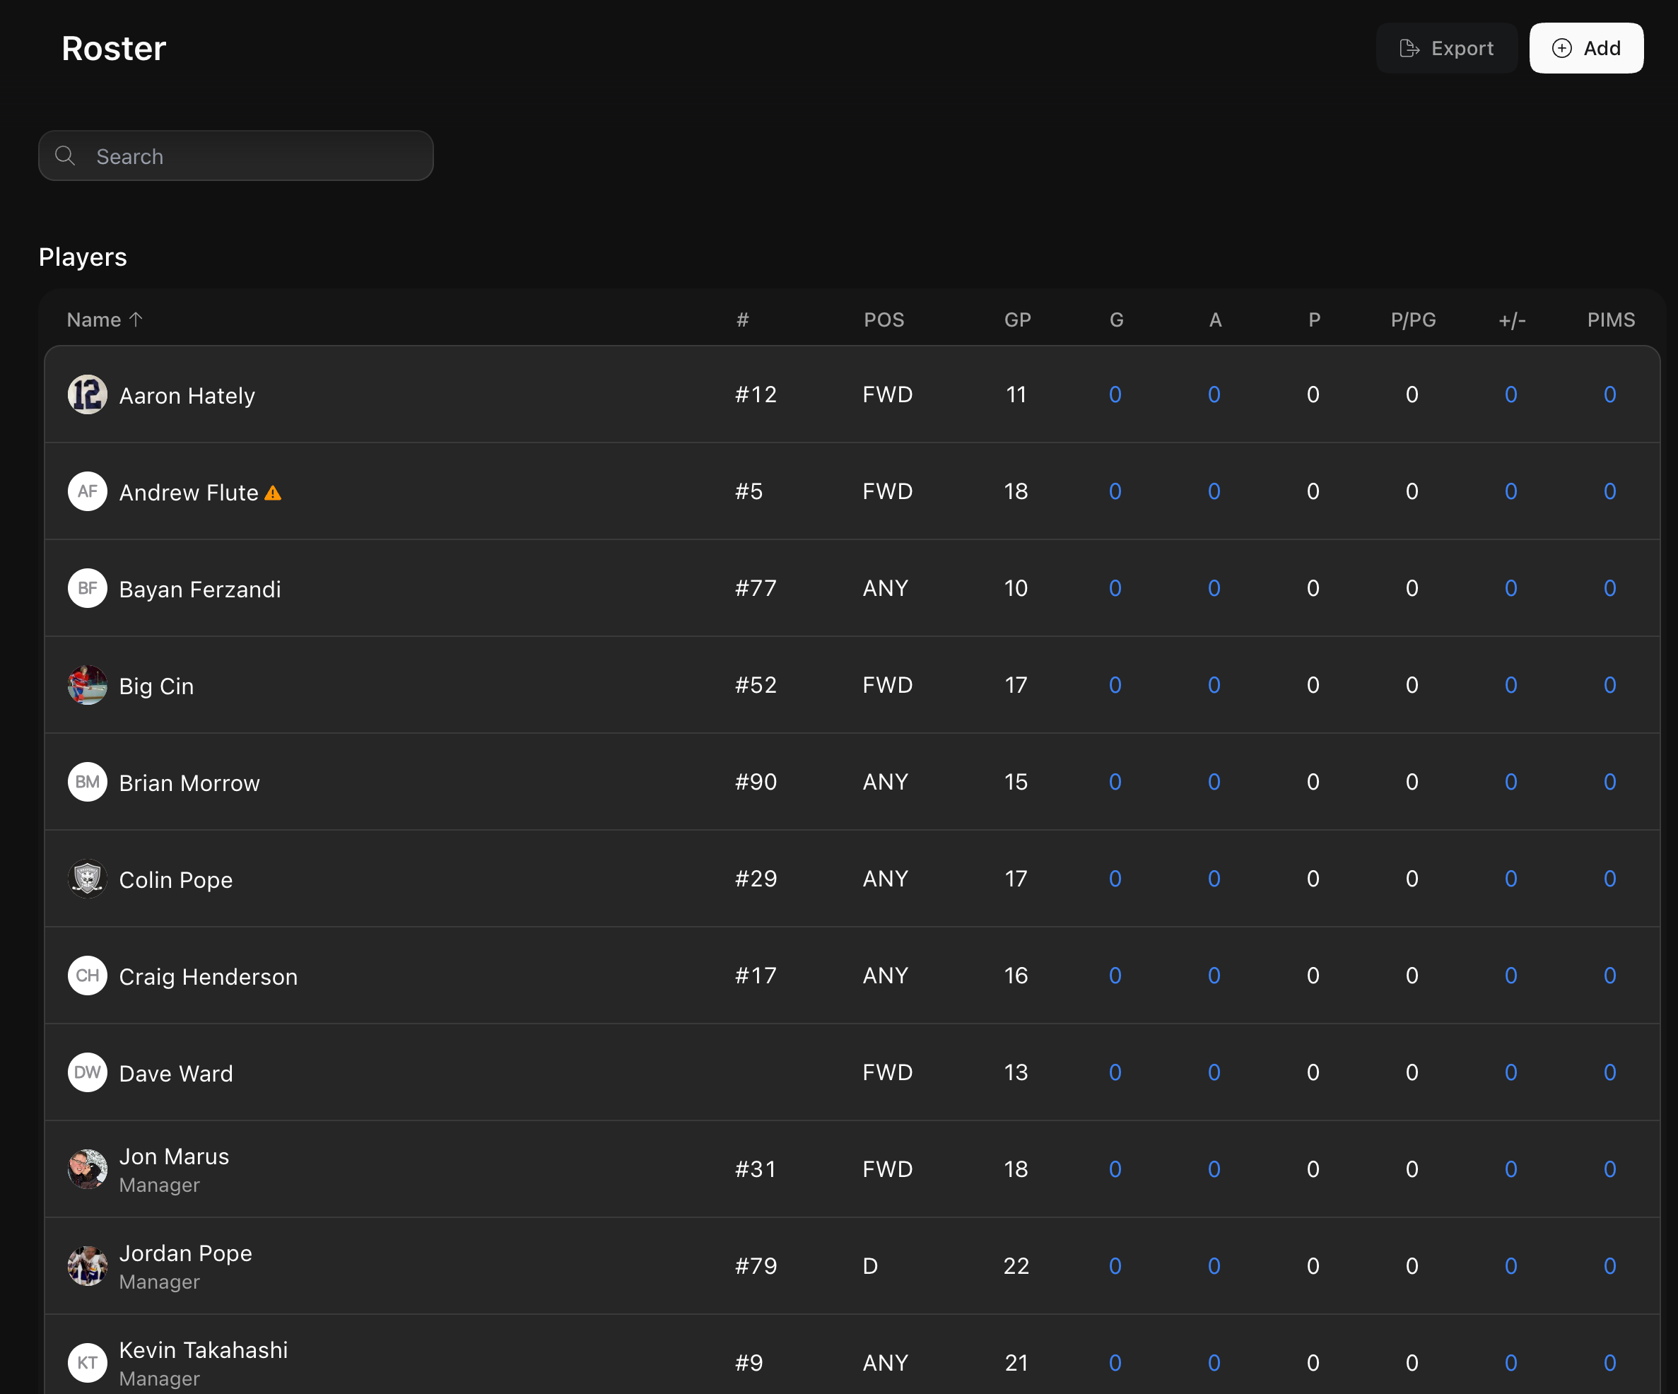
Task: Click the Name sort arrow
Action: pos(136,320)
